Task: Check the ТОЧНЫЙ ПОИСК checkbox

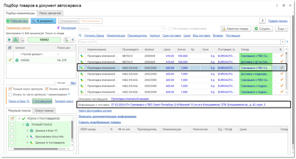Action: [12, 125]
